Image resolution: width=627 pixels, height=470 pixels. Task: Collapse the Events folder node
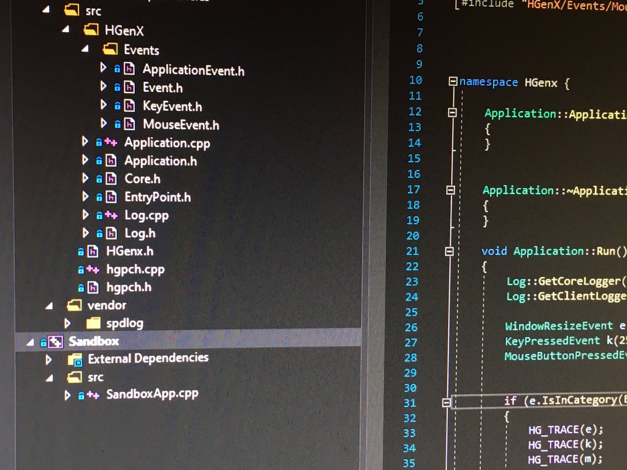tap(85, 49)
